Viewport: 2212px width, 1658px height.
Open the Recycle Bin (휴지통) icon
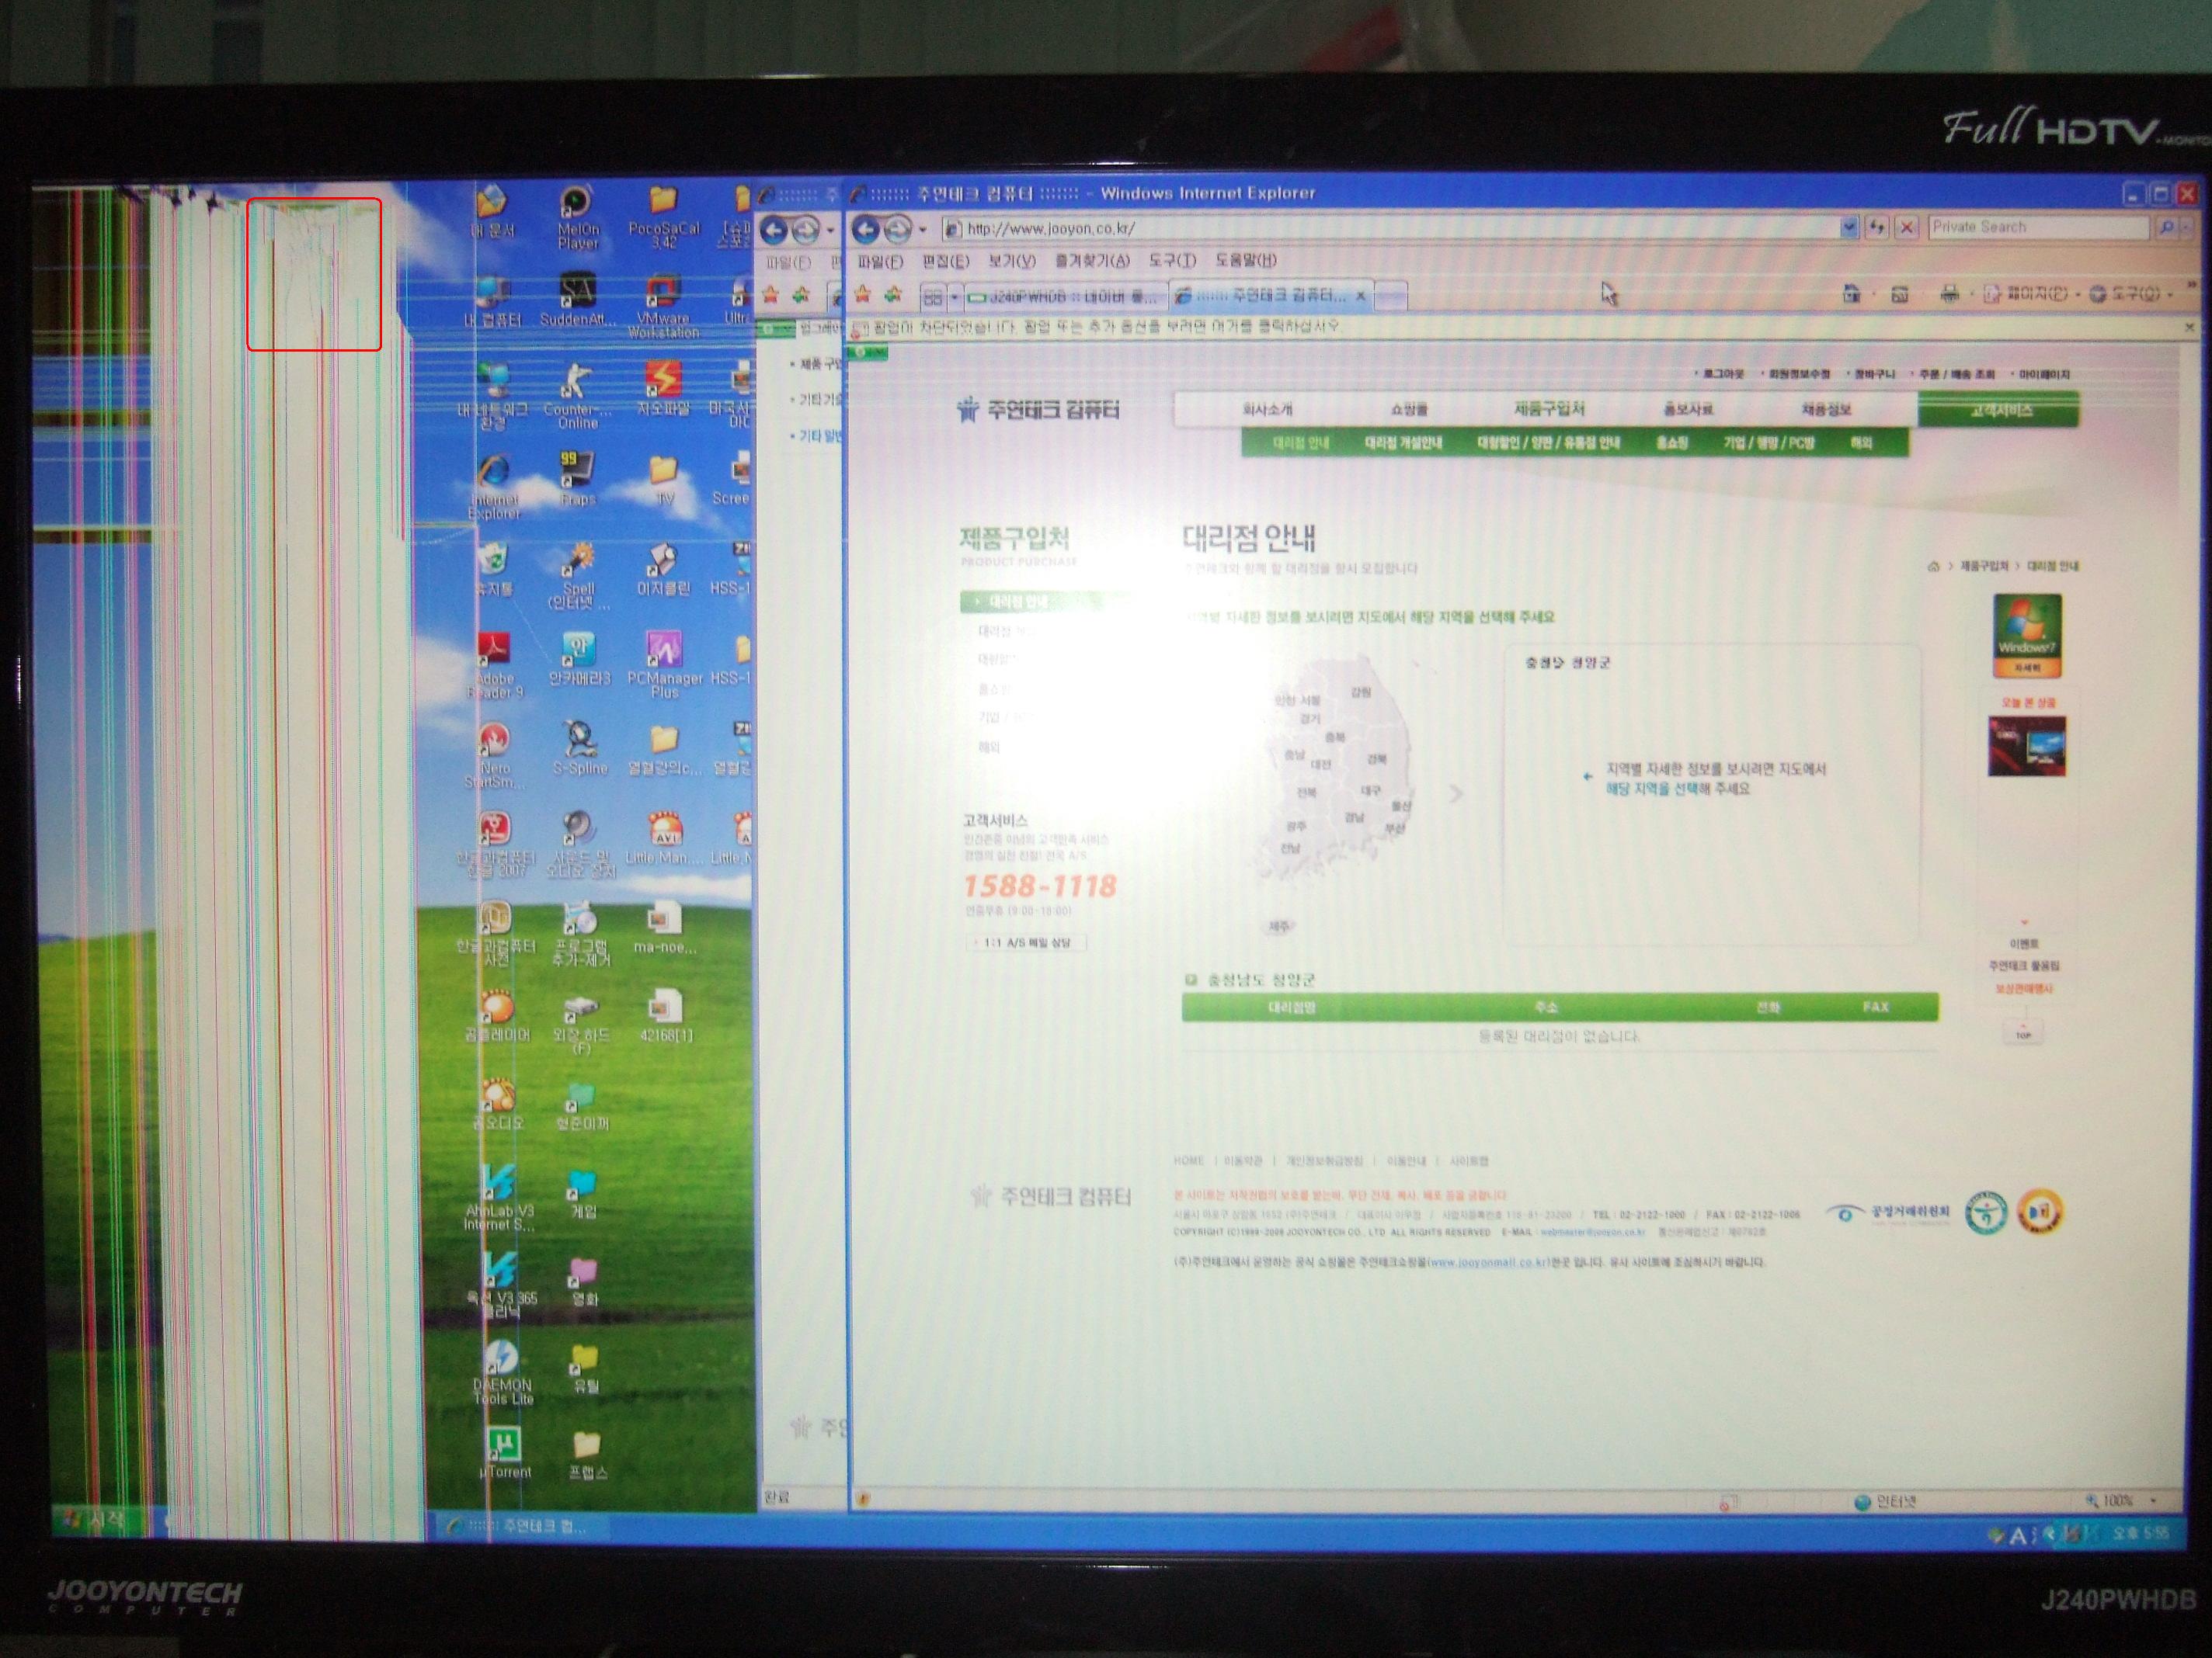(494, 570)
